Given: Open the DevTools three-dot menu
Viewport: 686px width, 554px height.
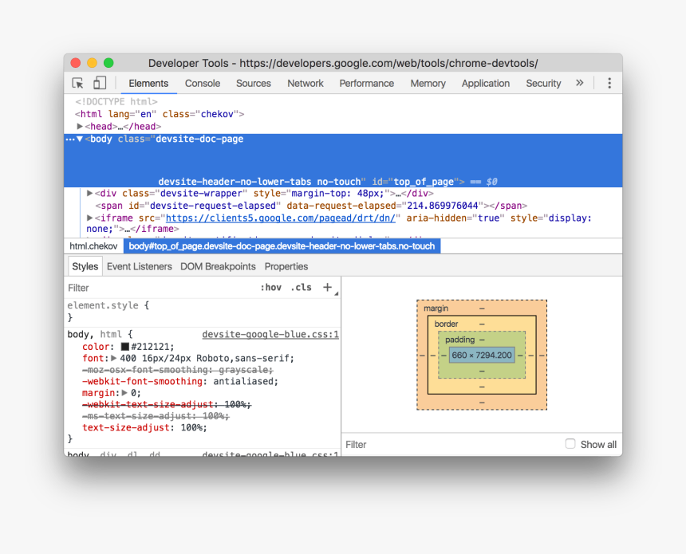Looking at the screenshot, I should (x=609, y=83).
